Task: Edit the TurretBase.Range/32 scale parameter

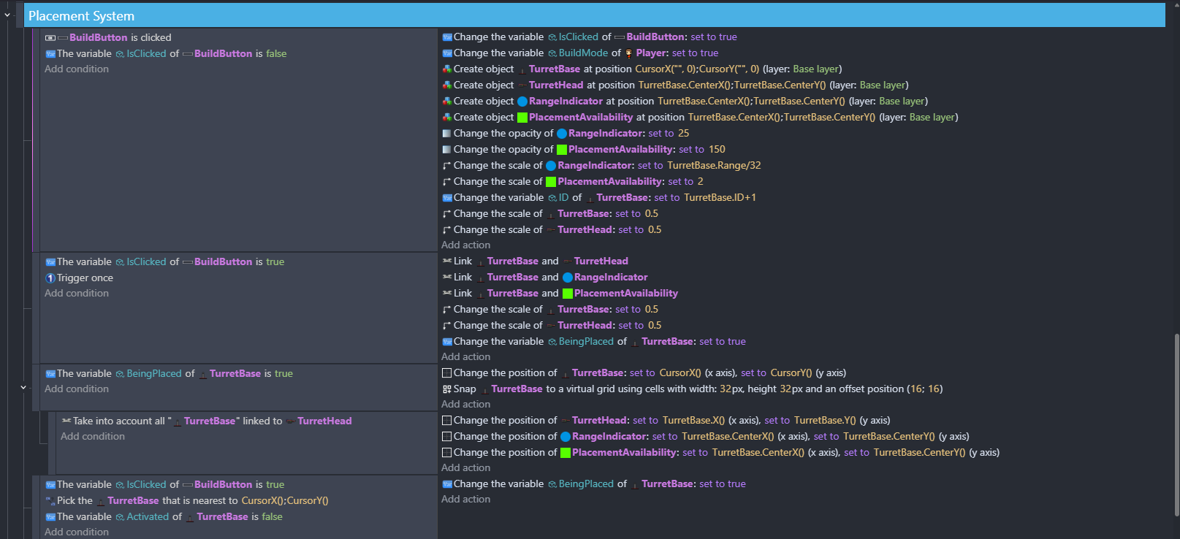Action: [714, 166]
